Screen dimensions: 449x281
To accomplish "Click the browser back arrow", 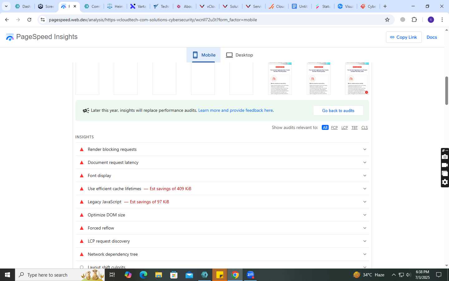I will (7, 20).
